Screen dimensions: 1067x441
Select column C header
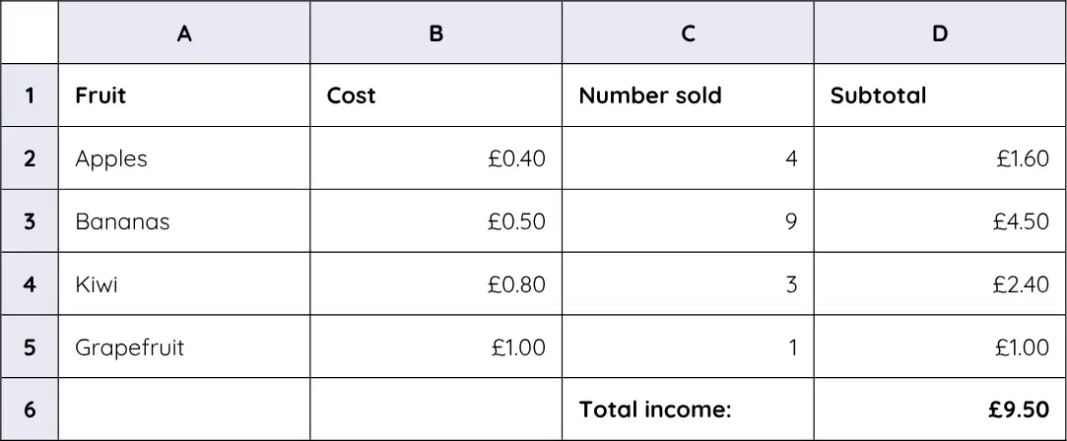pyautogui.click(x=688, y=32)
